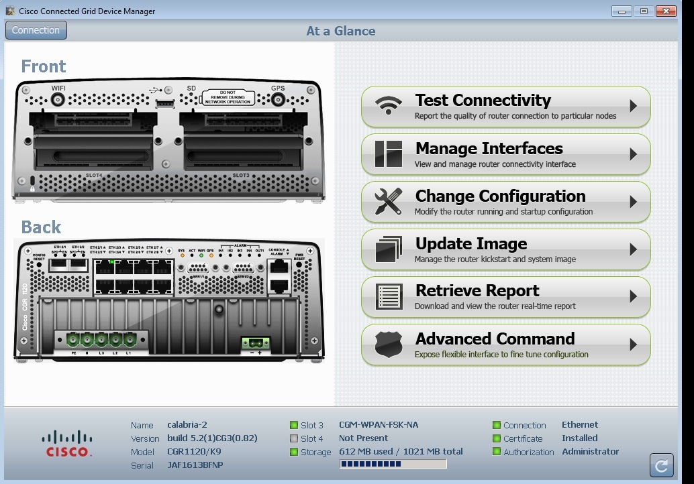Click the SER1/1 serial port on back
694x484 pixels.
coord(198,268)
